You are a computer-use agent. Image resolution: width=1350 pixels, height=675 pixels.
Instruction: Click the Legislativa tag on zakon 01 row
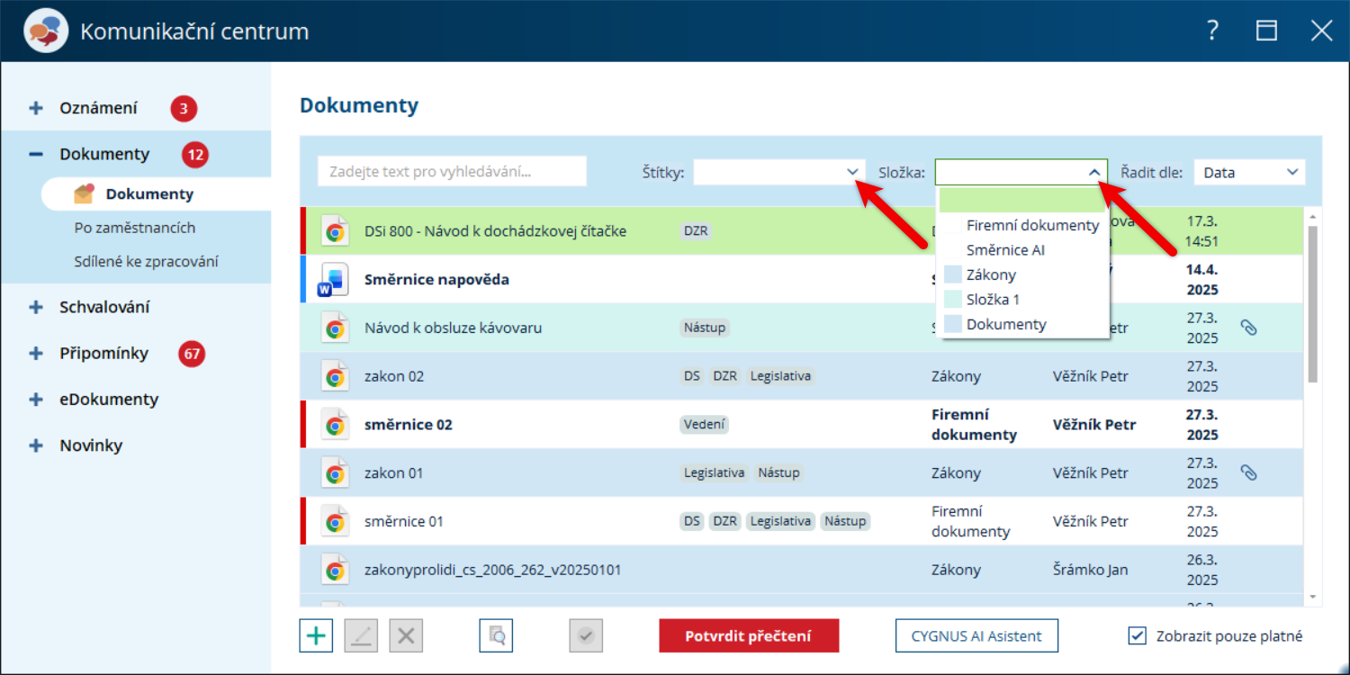pyautogui.click(x=715, y=472)
